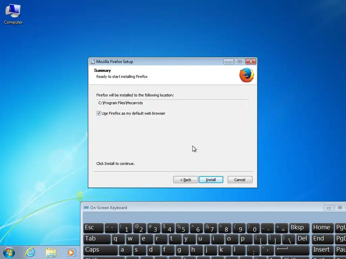Toggle the Caps key on-screen
The height and width of the screenshot is (259, 346).
click(100, 251)
